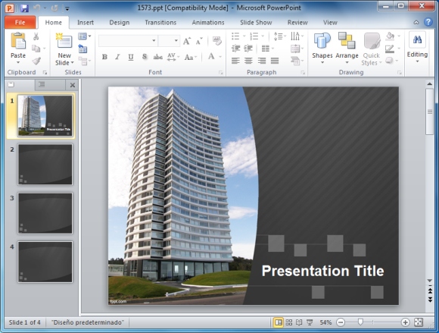This screenshot has height=333, width=439.
Task: Click the Paste clipboard icon
Action: point(18,41)
